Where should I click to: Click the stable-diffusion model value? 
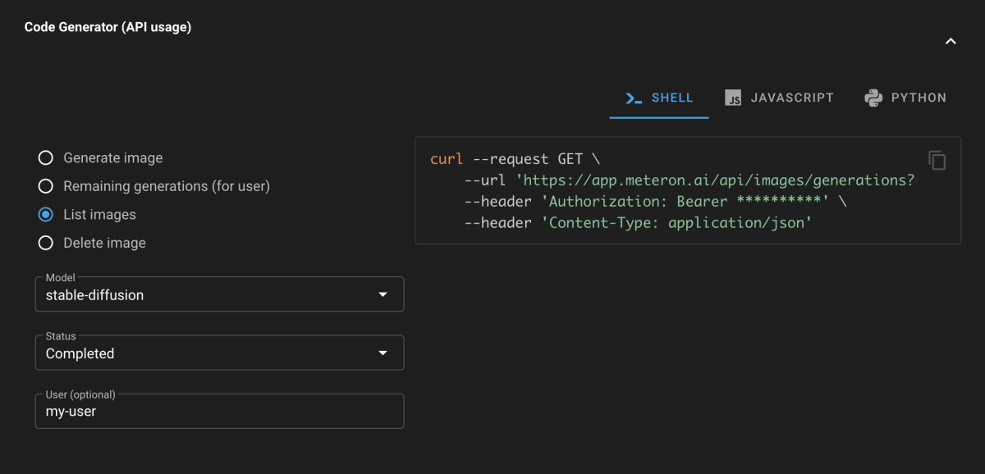pos(94,295)
